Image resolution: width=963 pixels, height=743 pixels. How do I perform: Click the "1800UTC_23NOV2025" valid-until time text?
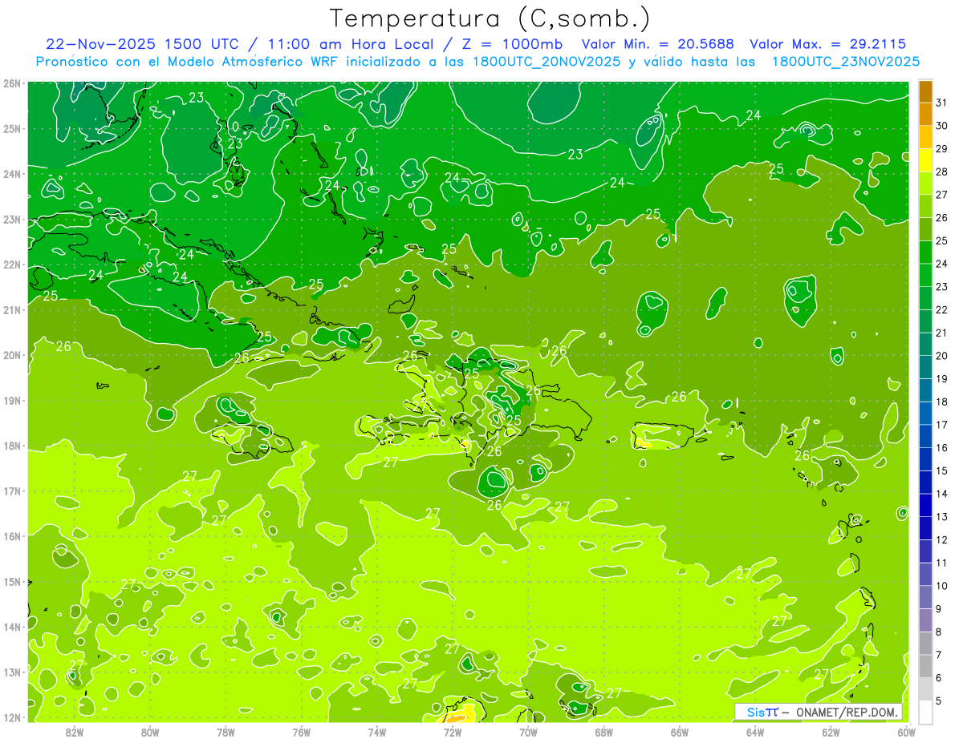pyautogui.click(x=846, y=62)
